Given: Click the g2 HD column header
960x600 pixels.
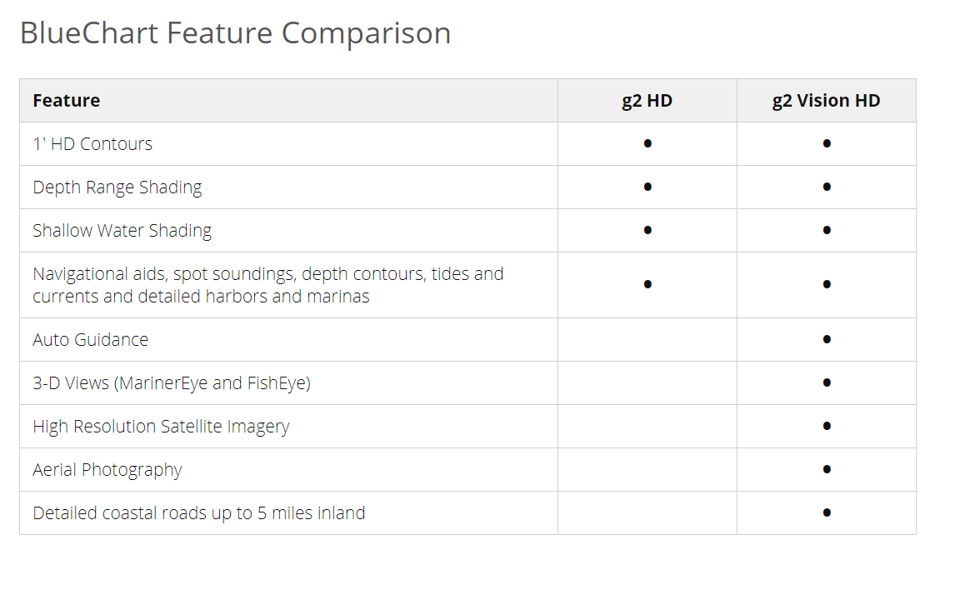Looking at the screenshot, I should pyautogui.click(x=647, y=101).
